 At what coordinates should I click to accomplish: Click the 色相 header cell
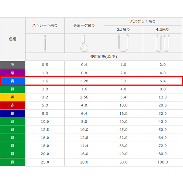(13, 39)
